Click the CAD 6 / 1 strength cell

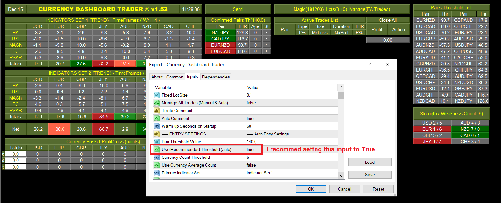pos(470,135)
